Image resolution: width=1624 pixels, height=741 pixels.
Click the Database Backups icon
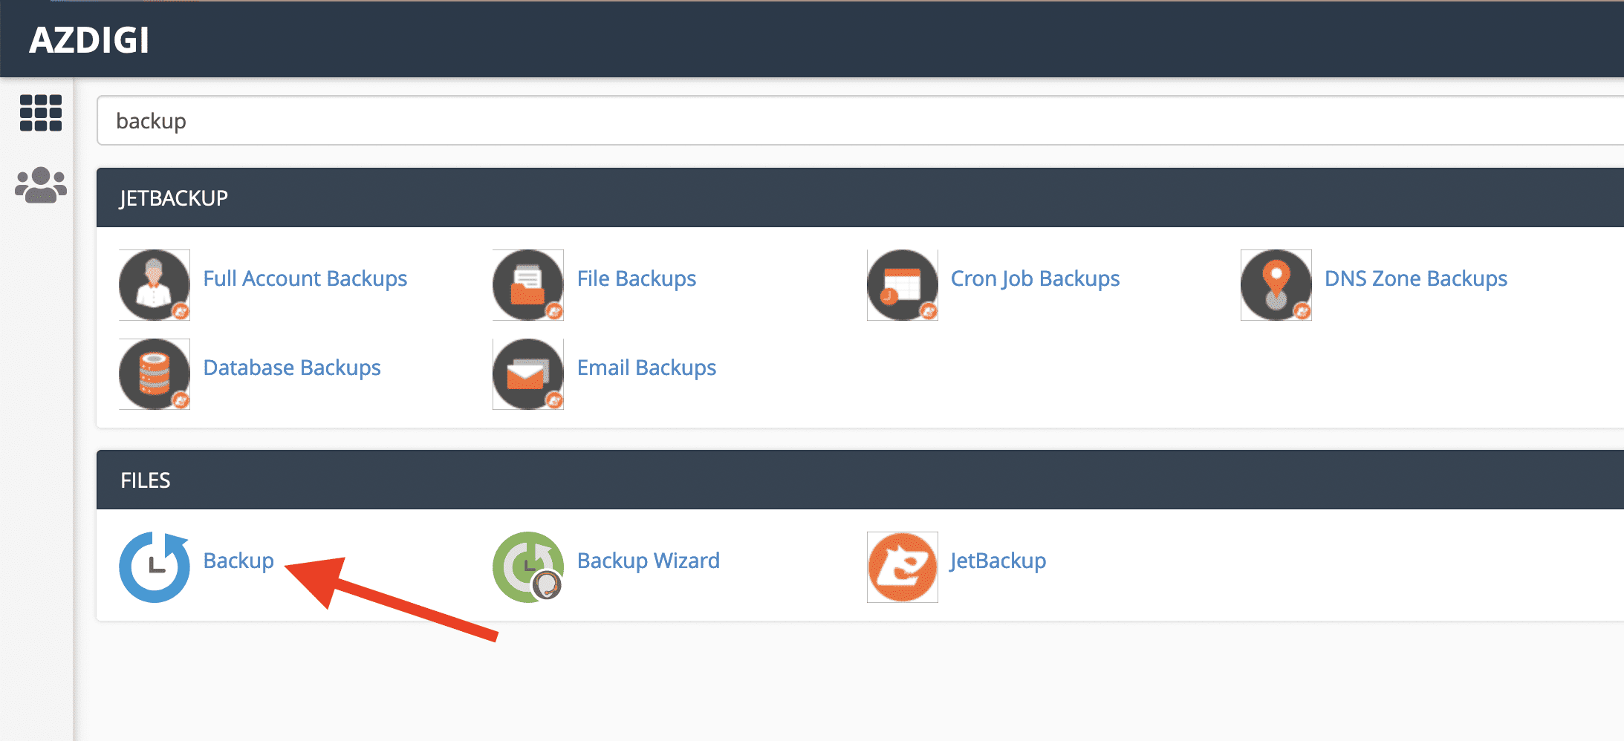tap(155, 374)
